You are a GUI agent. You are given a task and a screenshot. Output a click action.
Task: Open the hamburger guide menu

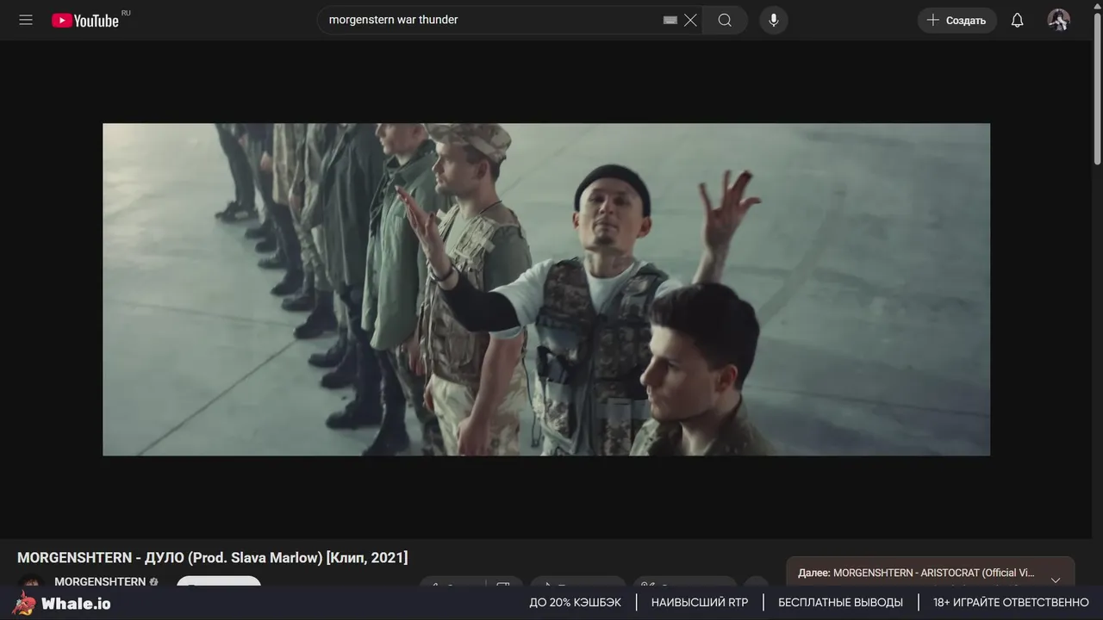[x=26, y=20]
